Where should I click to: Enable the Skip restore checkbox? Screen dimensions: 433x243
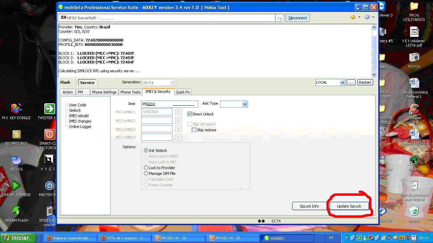tap(194, 130)
